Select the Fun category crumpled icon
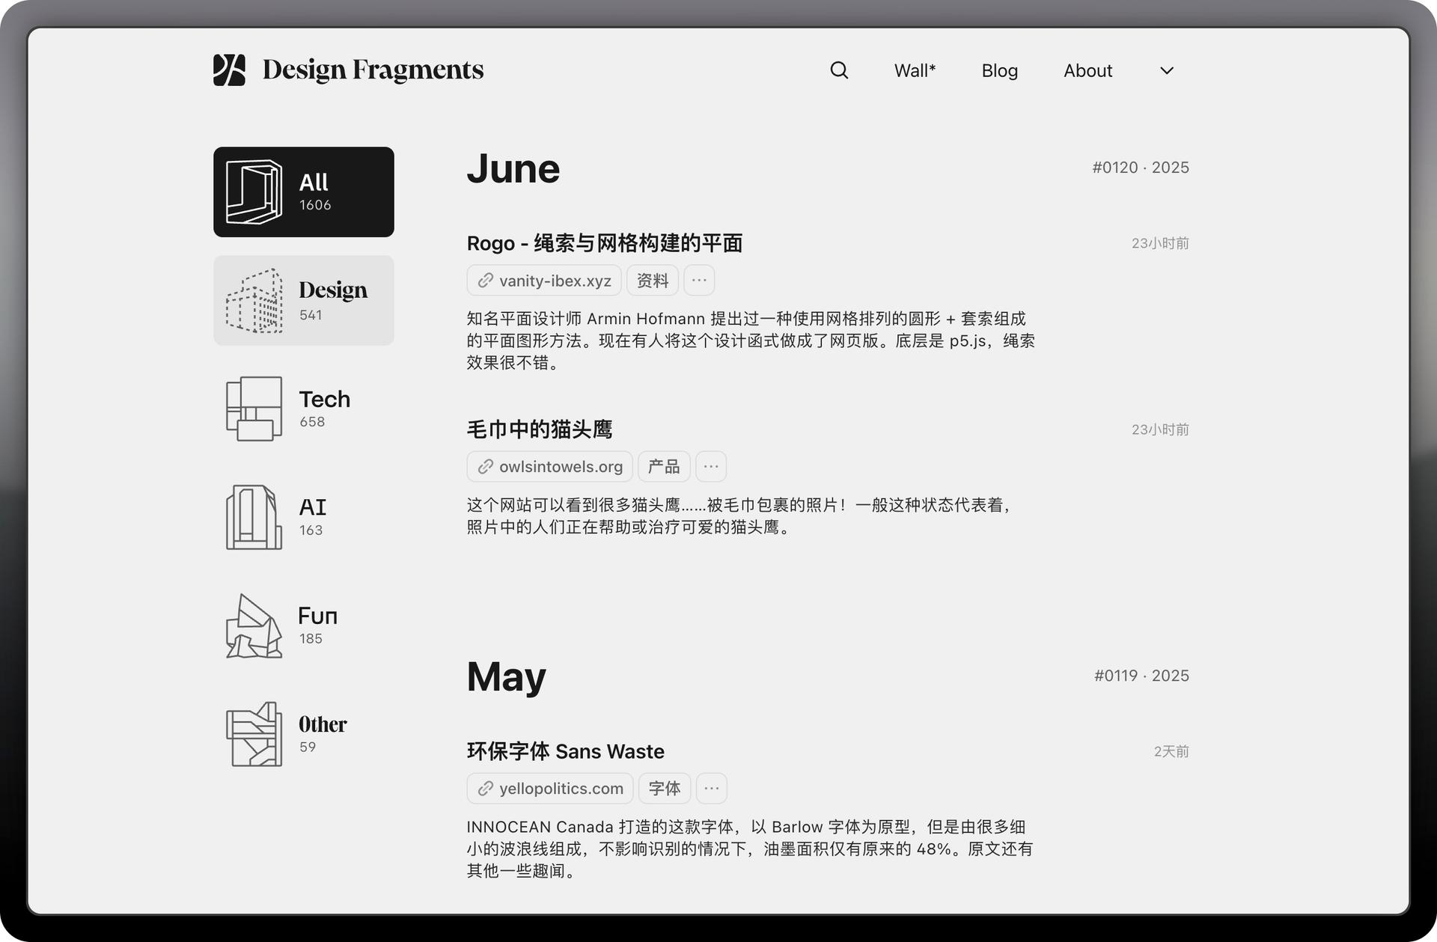This screenshot has height=942, width=1437. pos(254,626)
